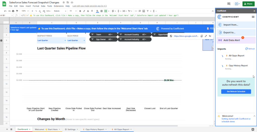Click the undo icon in toolbar

click(6, 11)
